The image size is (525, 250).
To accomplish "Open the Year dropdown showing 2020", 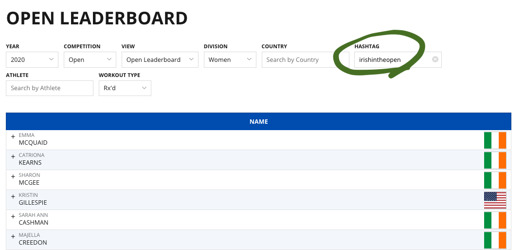I will (x=32, y=59).
